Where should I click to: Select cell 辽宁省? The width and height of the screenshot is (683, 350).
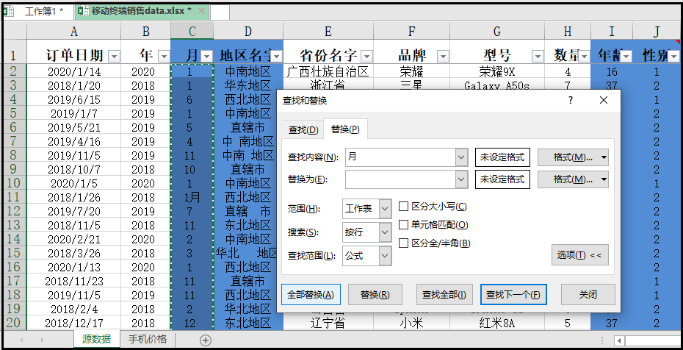pos(328,323)
